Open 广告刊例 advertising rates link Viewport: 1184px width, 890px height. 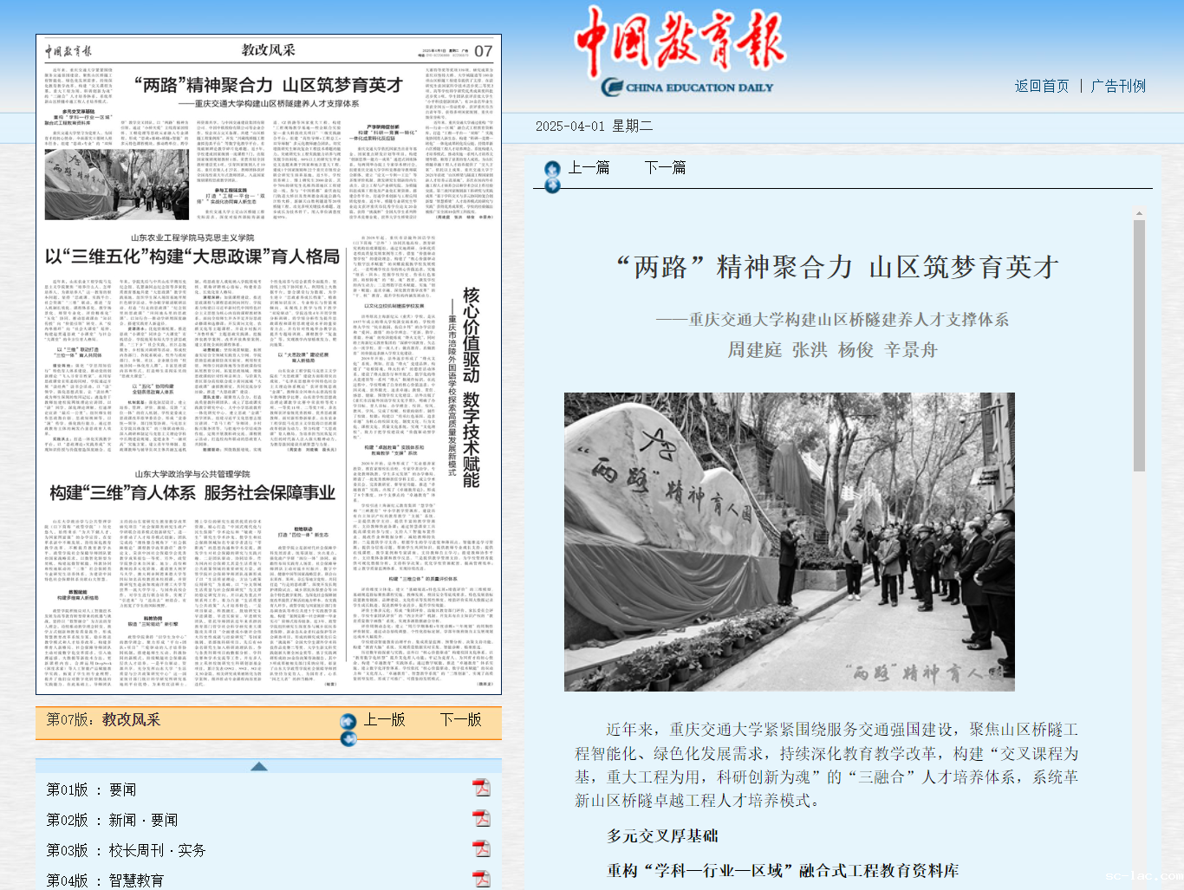pyautogui.click(x=1118, y=86)
